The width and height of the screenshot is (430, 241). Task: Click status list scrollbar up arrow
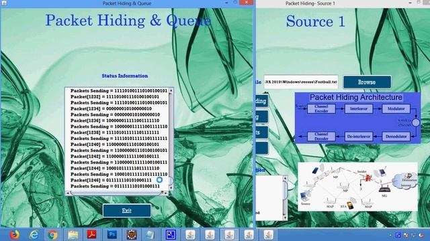[171, 90]
